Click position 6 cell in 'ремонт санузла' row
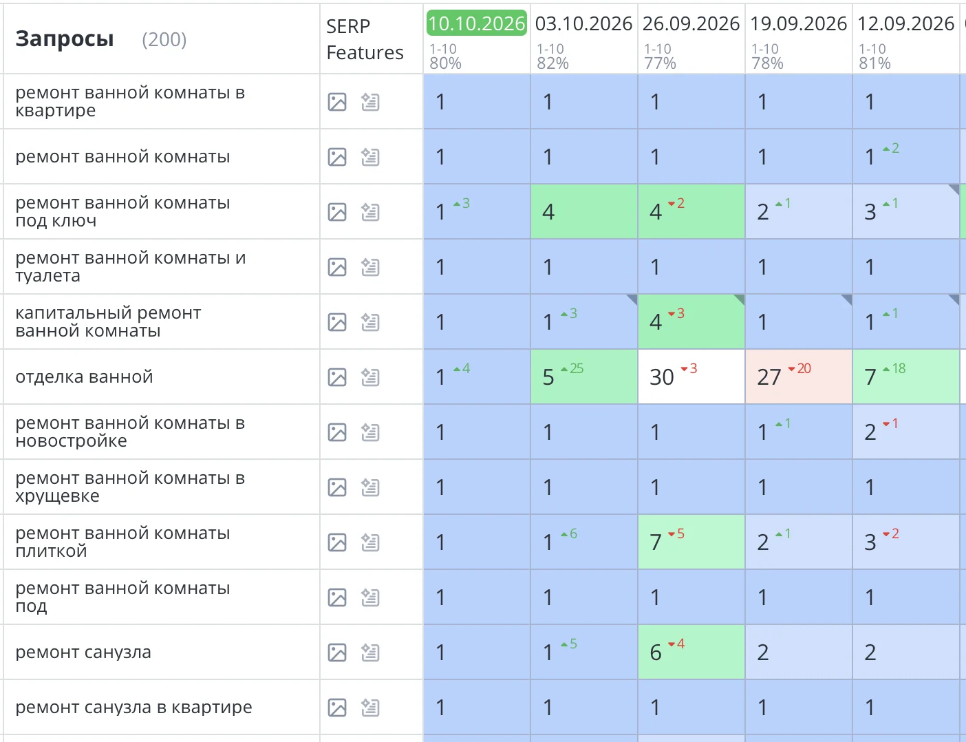The image size is (966, 742). click(x=691, y=652)
